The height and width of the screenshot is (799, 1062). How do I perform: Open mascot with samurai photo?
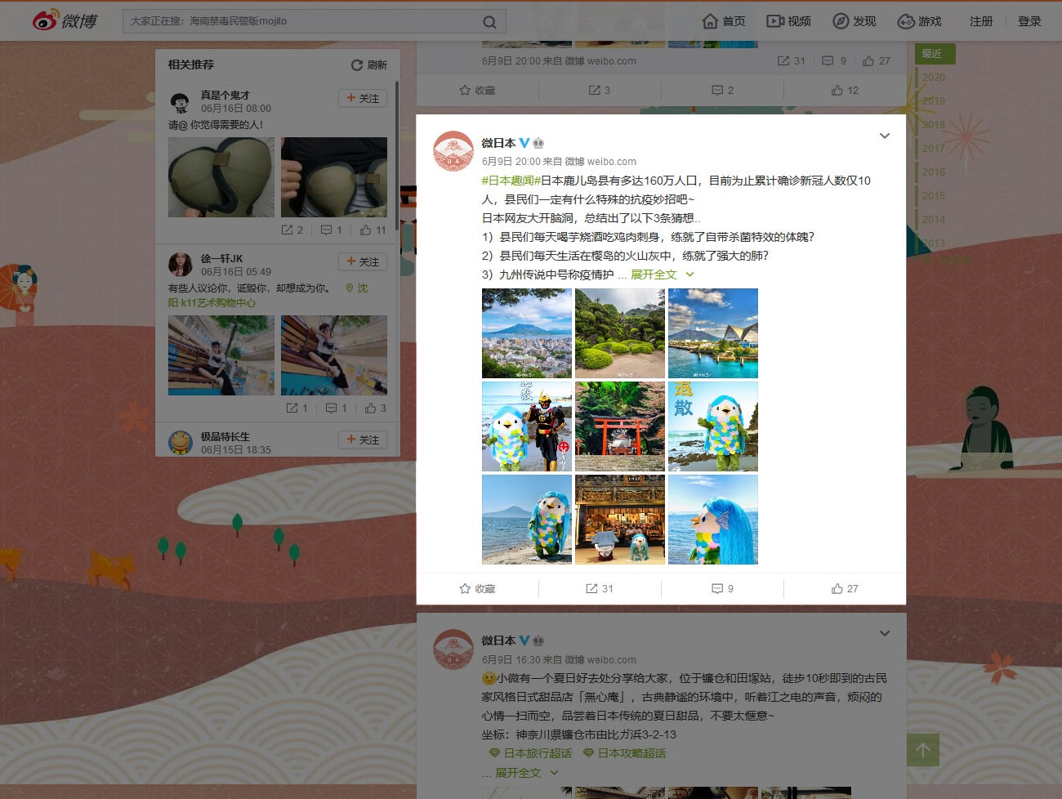pyautogui.click(x=527, y=426)
